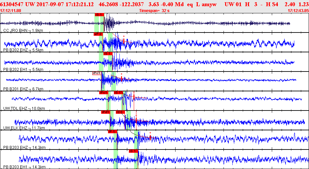
Task: Click the CC JRO BHN station label
Action: tap(23, 31)
